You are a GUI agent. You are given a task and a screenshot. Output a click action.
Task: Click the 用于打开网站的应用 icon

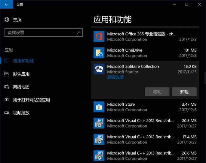(7, 100)
